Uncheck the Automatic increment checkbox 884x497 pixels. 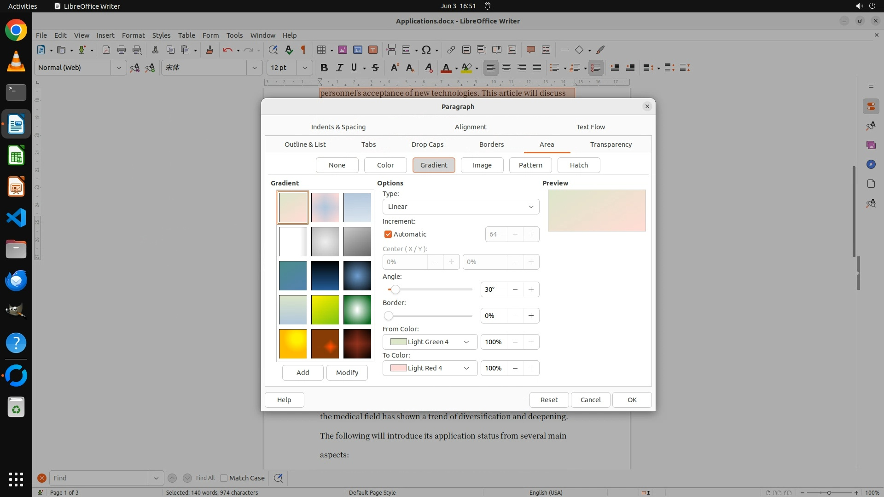(388, 234)
